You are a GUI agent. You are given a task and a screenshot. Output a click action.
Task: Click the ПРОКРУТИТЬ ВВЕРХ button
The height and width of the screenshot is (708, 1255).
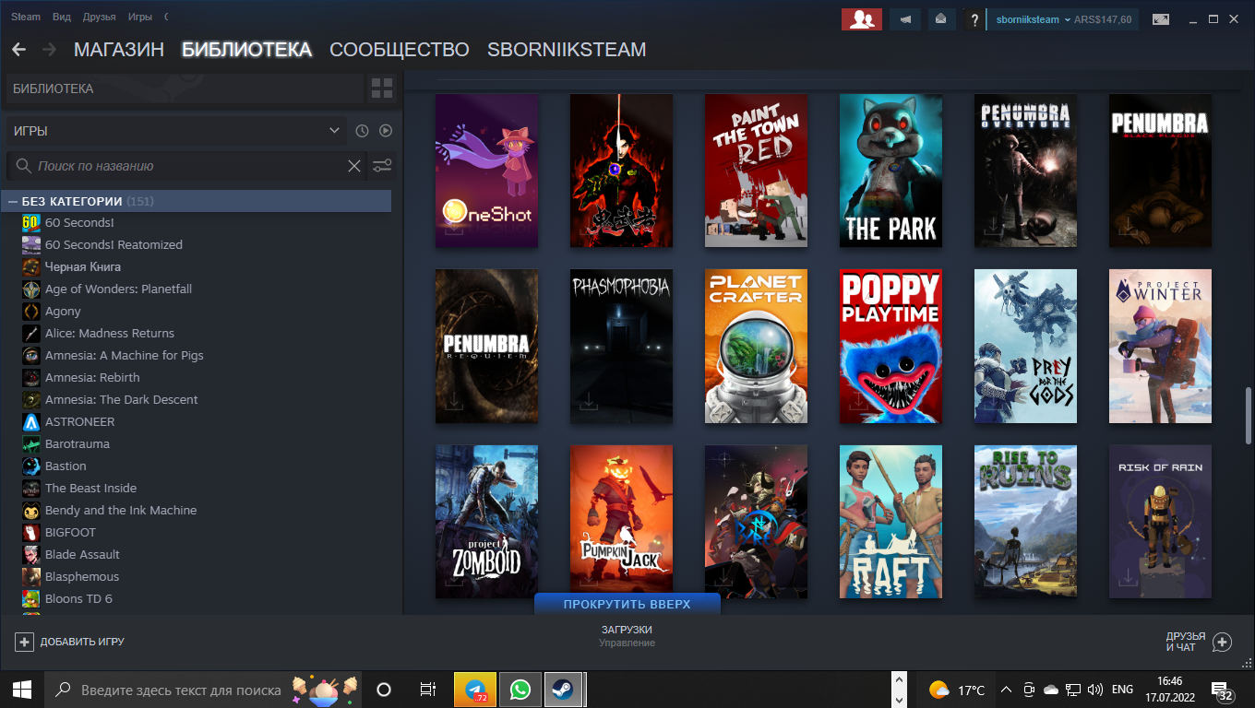627,604
